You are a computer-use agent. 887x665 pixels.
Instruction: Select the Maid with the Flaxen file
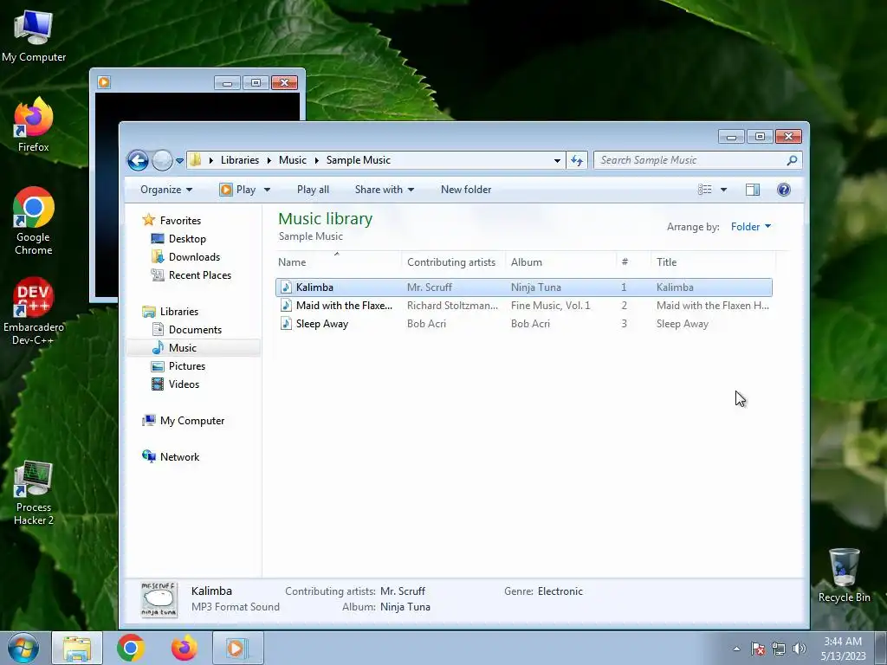(523, 306)
